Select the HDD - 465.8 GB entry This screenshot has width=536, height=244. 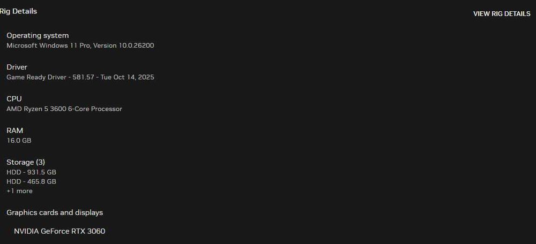coord(31,181)
